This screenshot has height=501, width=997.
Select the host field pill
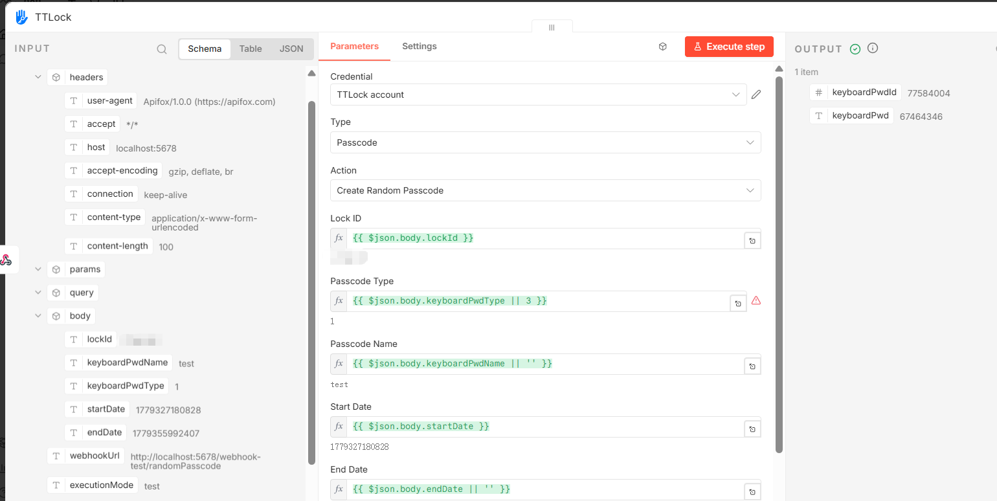pos(87,148)
